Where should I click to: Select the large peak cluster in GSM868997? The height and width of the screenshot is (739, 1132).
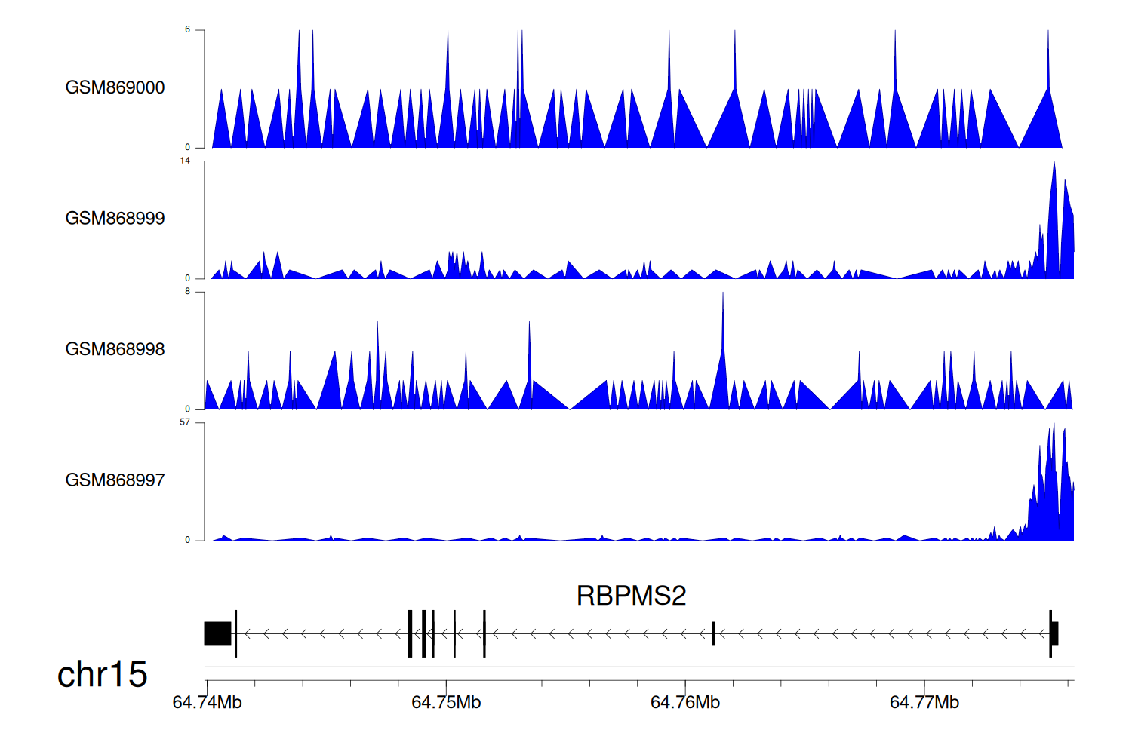1050,490
